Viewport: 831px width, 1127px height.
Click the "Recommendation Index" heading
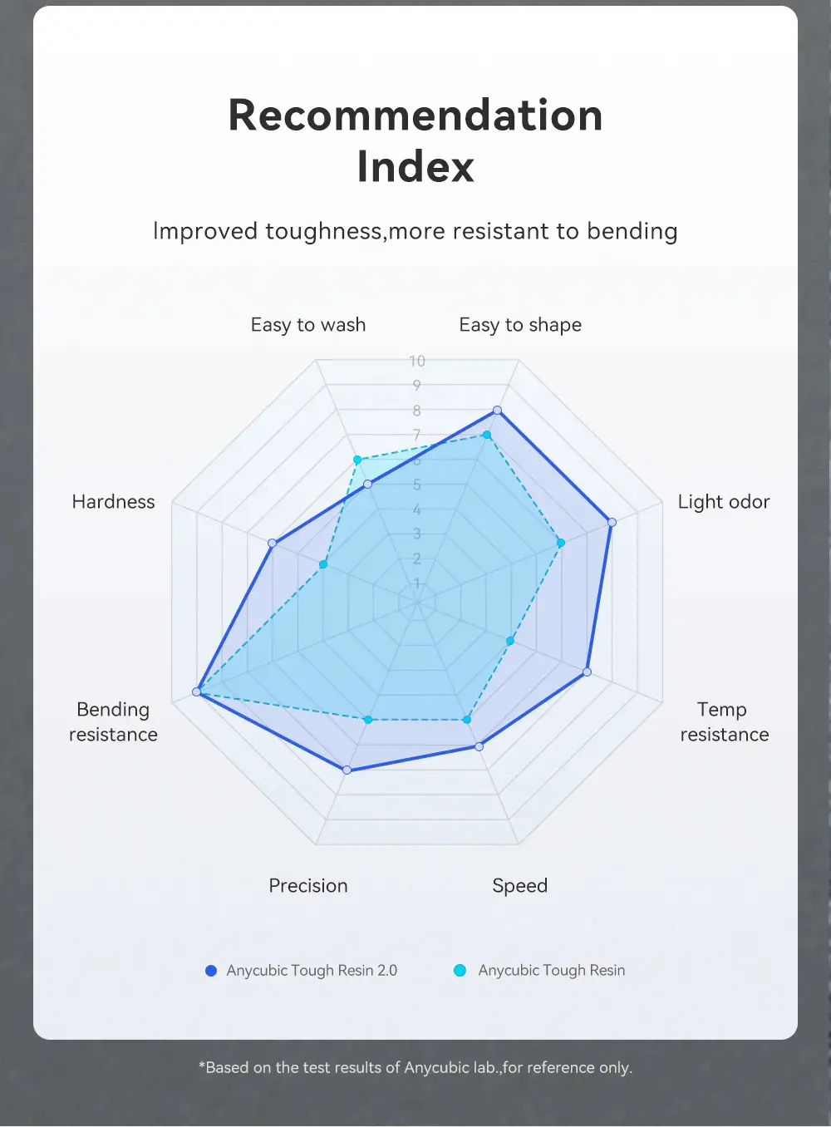tap(415, 140)
